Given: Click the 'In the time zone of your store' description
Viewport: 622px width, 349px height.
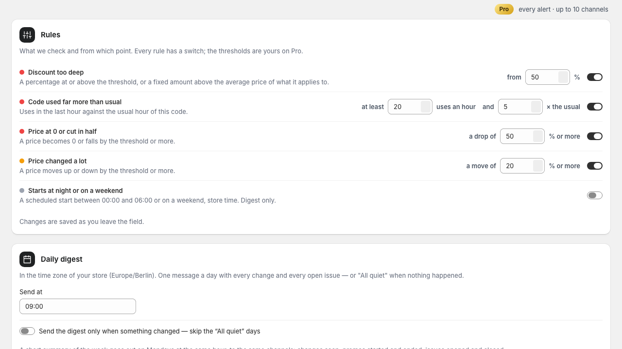Looking at the screenshot, I should [x=242, y=275].
